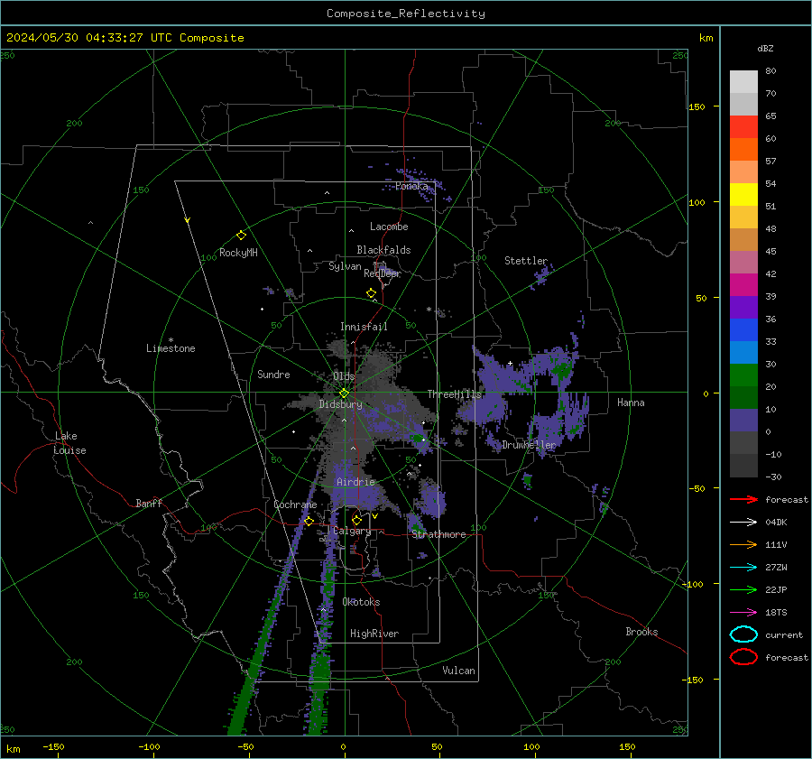Viewport: 812px width, 759px height.
Task: Click the Stettler city label
Action: [526, 261]
